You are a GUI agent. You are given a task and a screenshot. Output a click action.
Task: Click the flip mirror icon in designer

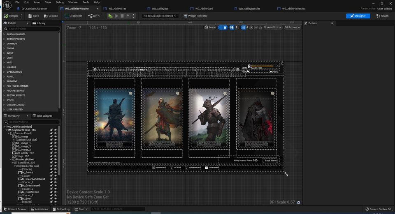pos(260,28)
